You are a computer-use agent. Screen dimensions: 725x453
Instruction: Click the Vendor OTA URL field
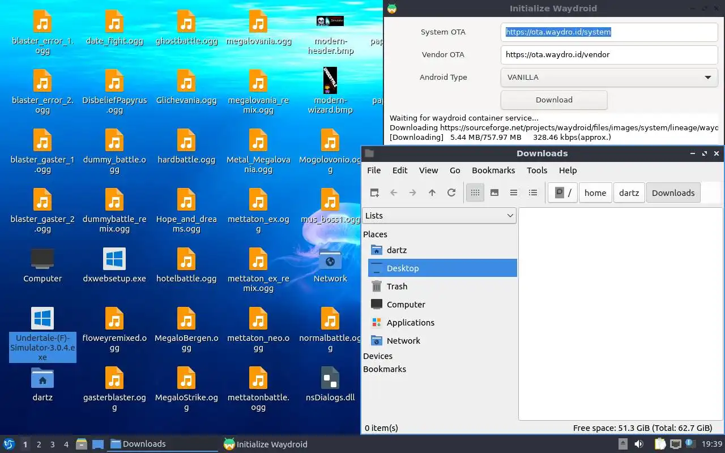pos(609,55)
